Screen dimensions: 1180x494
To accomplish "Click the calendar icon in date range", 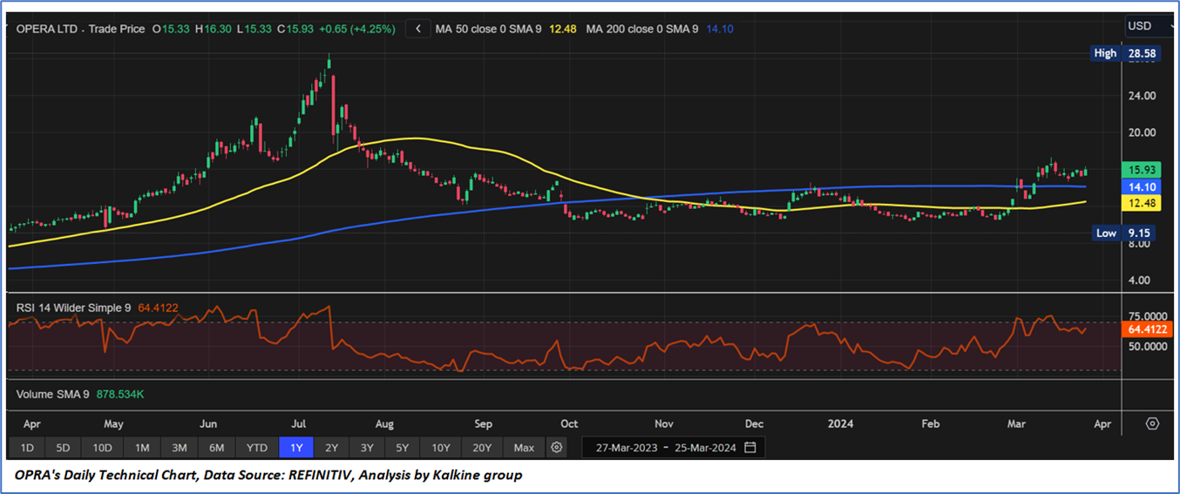I will (749, 448).
